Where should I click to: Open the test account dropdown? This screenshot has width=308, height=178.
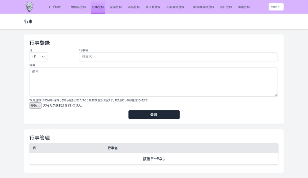coord(276,7)
